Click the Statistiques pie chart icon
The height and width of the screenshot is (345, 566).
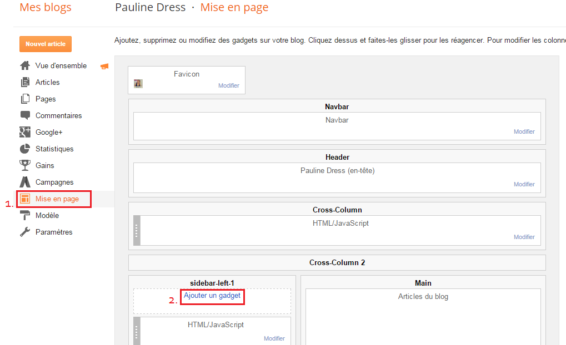click(x=25, y=149)
